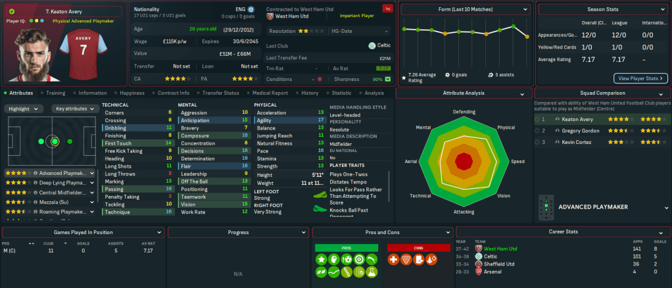
Task: Click the player traits list scrollbar
Action: [x=389, y=191]
